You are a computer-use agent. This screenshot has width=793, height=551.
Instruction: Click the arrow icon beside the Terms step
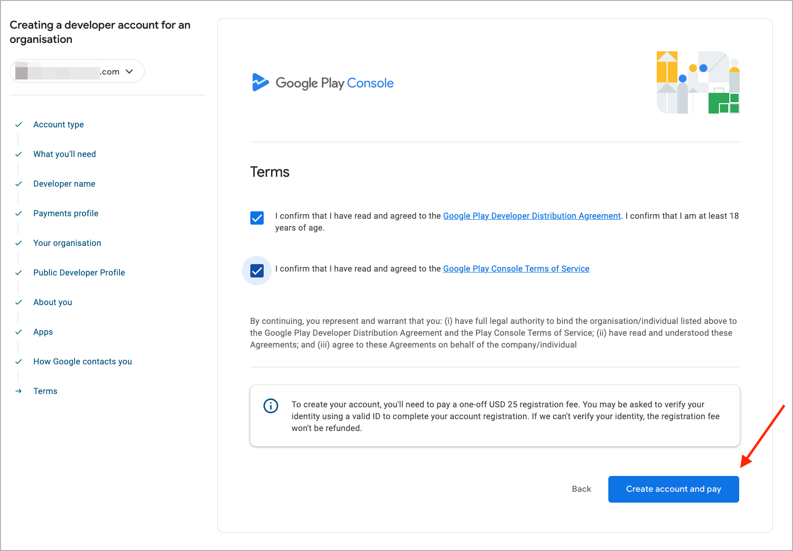click(x=19, y=391)
